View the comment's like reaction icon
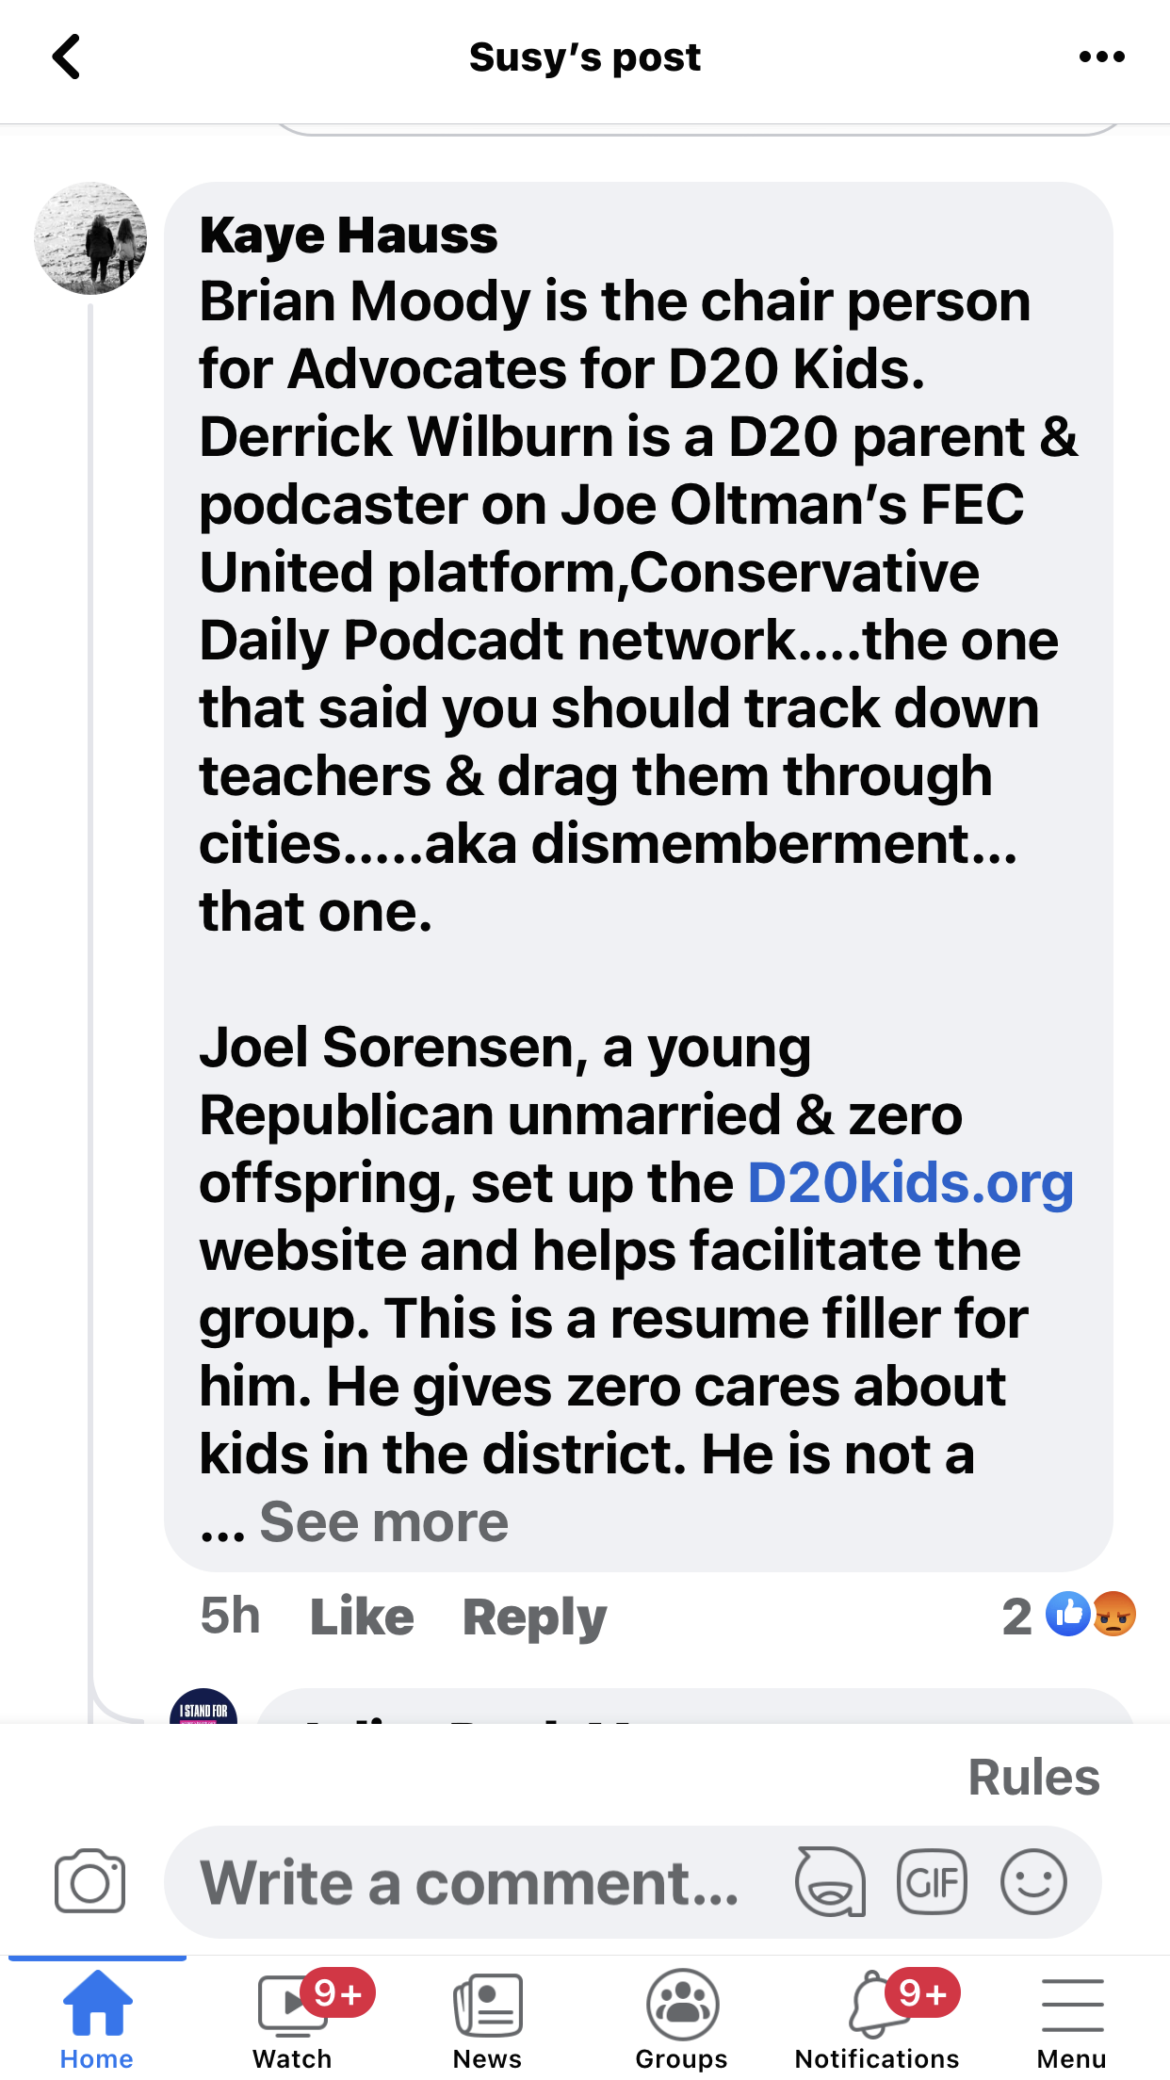 point(1068,1615)
